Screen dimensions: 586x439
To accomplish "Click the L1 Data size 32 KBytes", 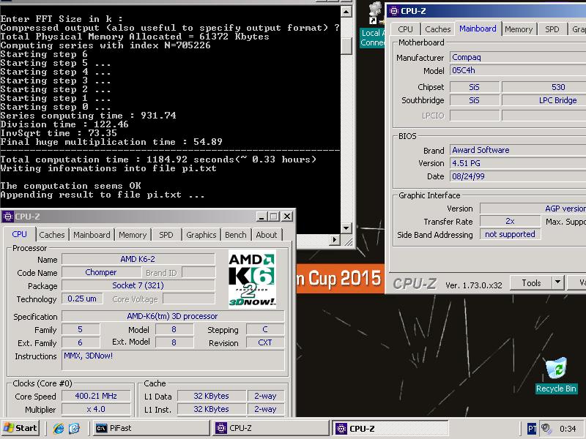I will click(211, 396).
